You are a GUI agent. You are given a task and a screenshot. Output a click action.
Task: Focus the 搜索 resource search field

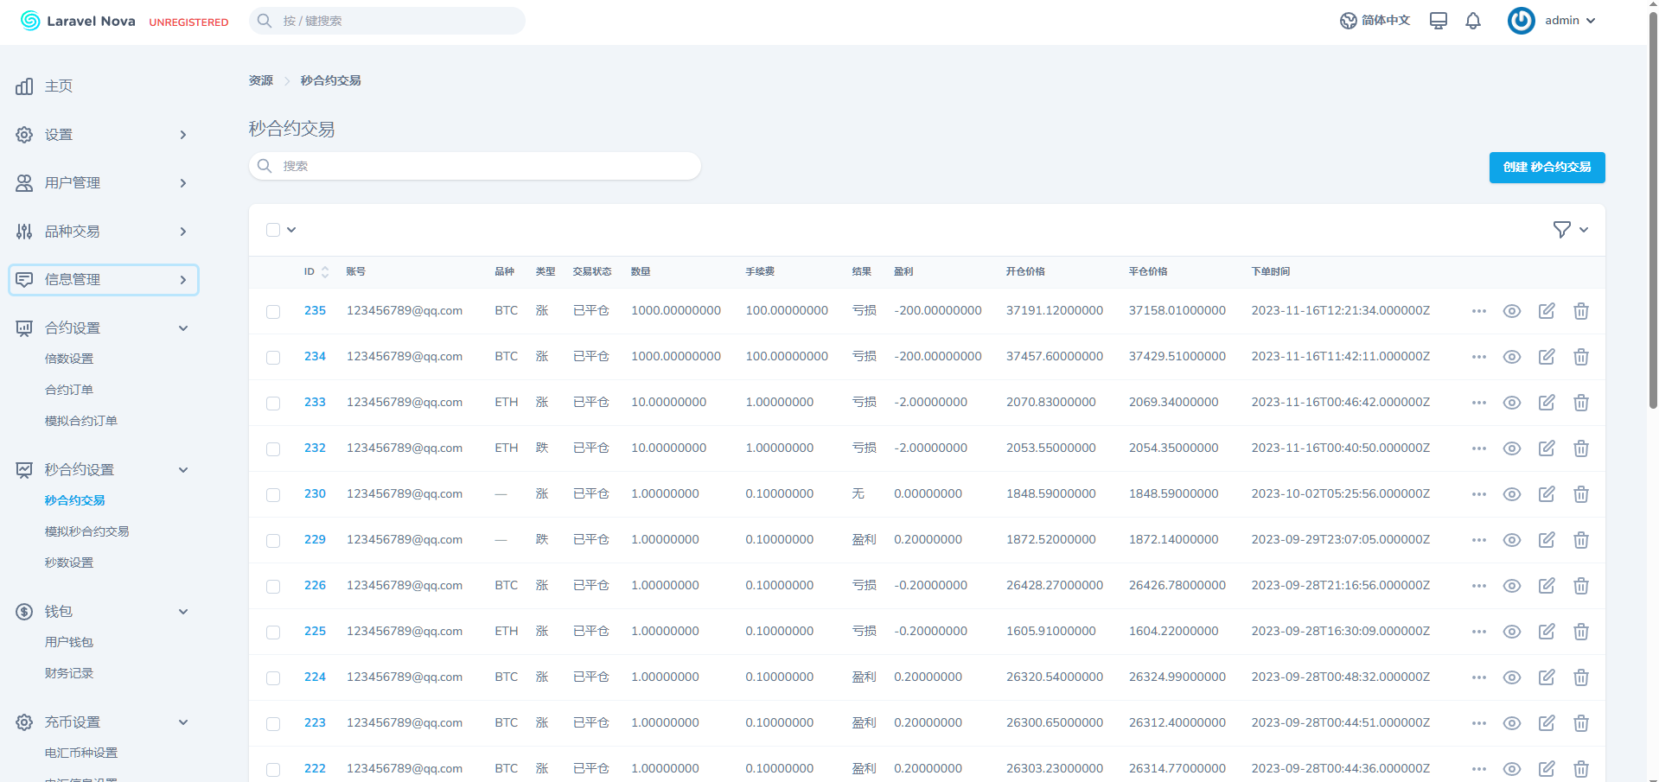point(475,166)
